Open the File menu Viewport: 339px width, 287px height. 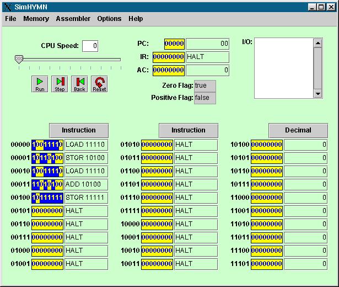tap(10, 19)
